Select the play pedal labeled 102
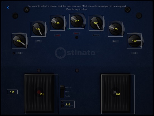The height and width of the screenshot is (116, 154). 118,94
